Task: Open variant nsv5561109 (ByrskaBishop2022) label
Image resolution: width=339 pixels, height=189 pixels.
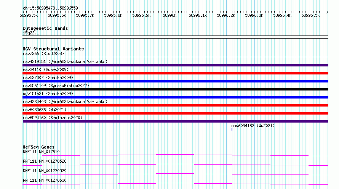Action: point(56,86)
